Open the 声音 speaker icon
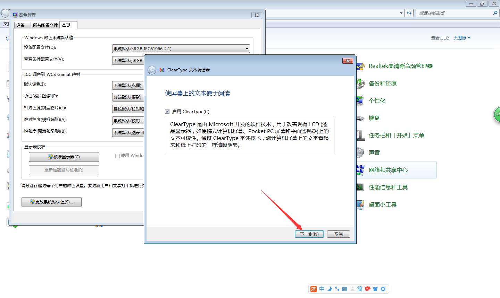Viewport: 500px width, 298px height. (x=360, y=152)
